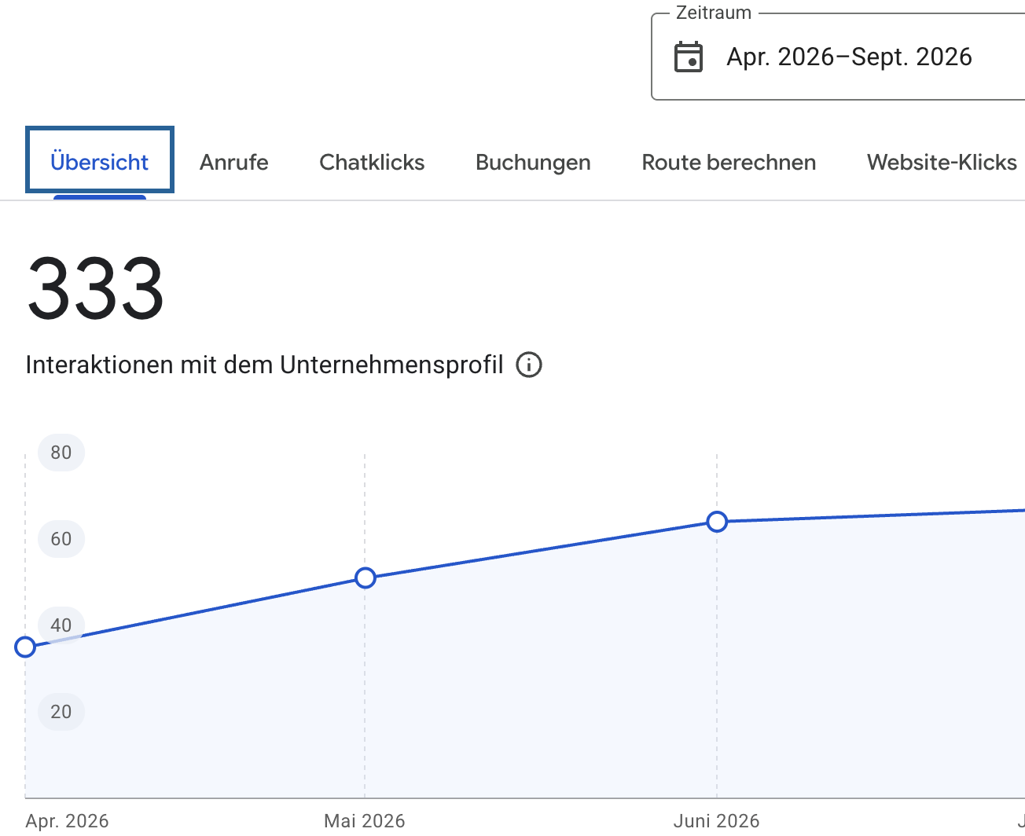Show the Route berechnen tab
This screenshot has width=1025, height=836.
(x=729, y=162)
